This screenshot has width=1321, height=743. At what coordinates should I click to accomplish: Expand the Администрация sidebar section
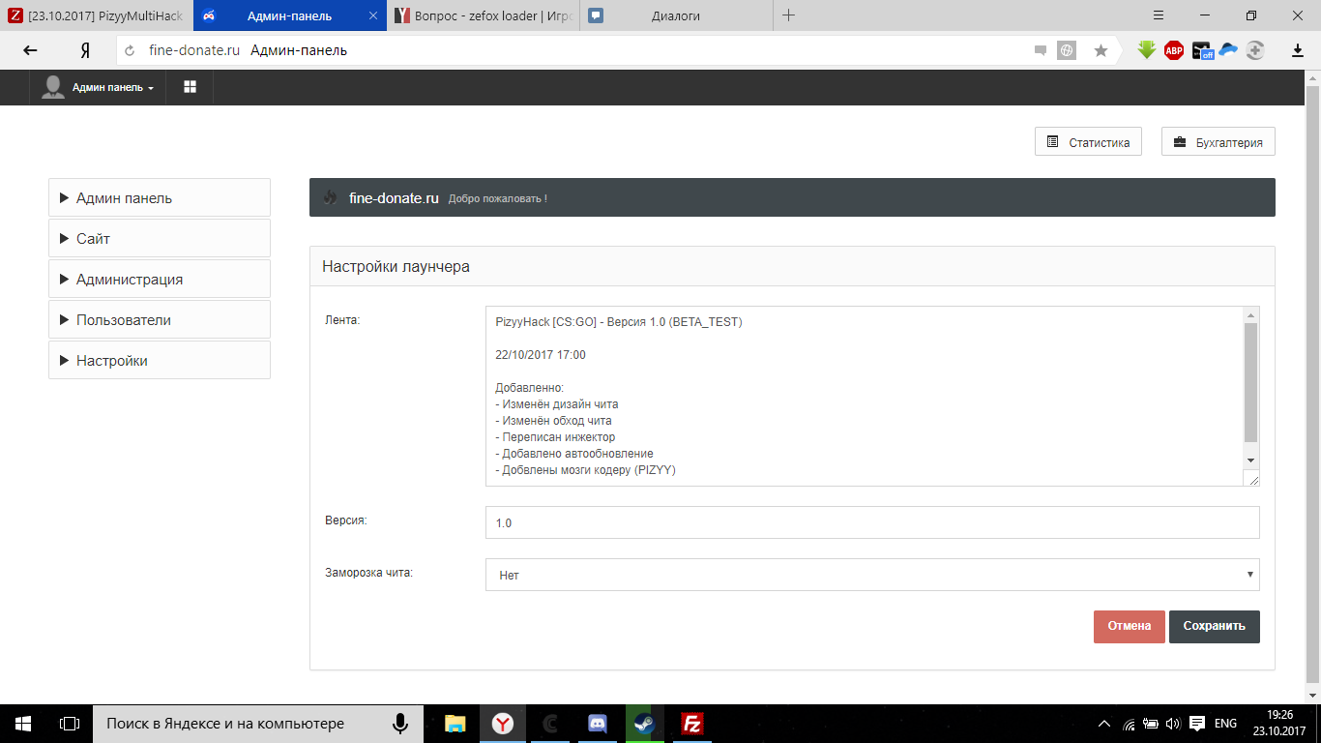point(159,279)
